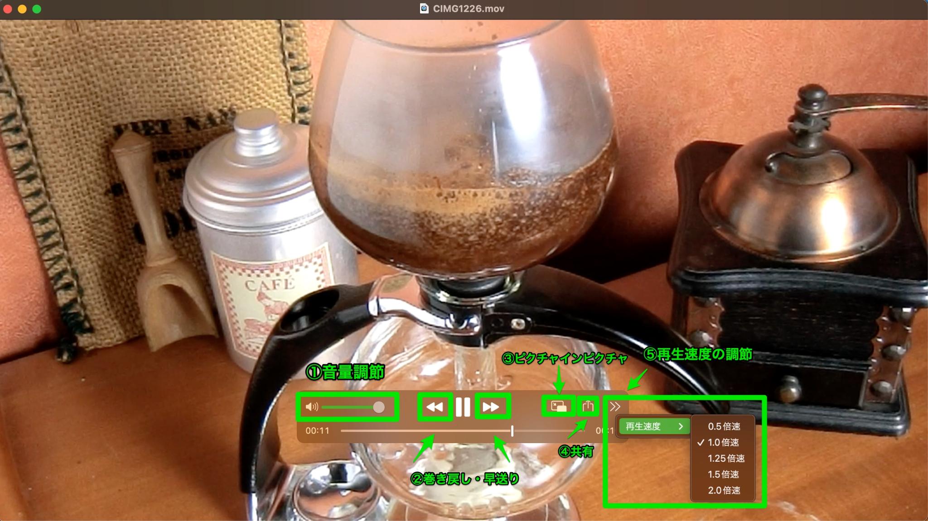Click the Share/export icon
928x521 pixels.
click(587, 406)
